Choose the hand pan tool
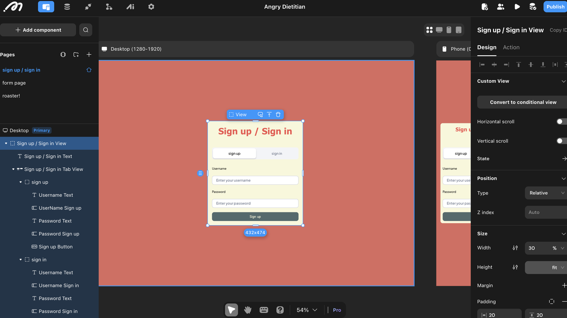The image size is (567, 318). click(x=248, y=310)
